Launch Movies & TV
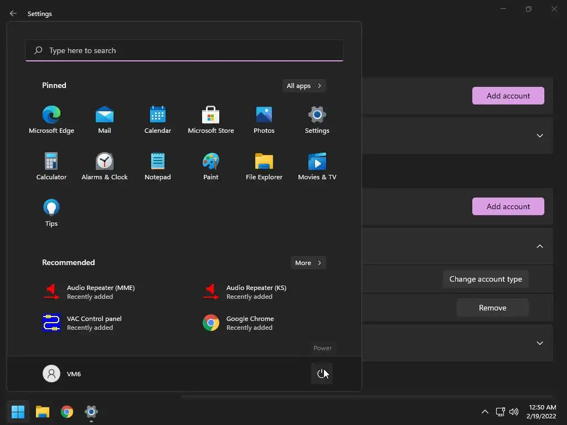 317,167
